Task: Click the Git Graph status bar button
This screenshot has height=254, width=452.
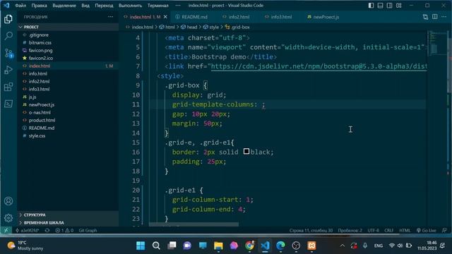Action: pyautogui.click(x=88, y=231)
